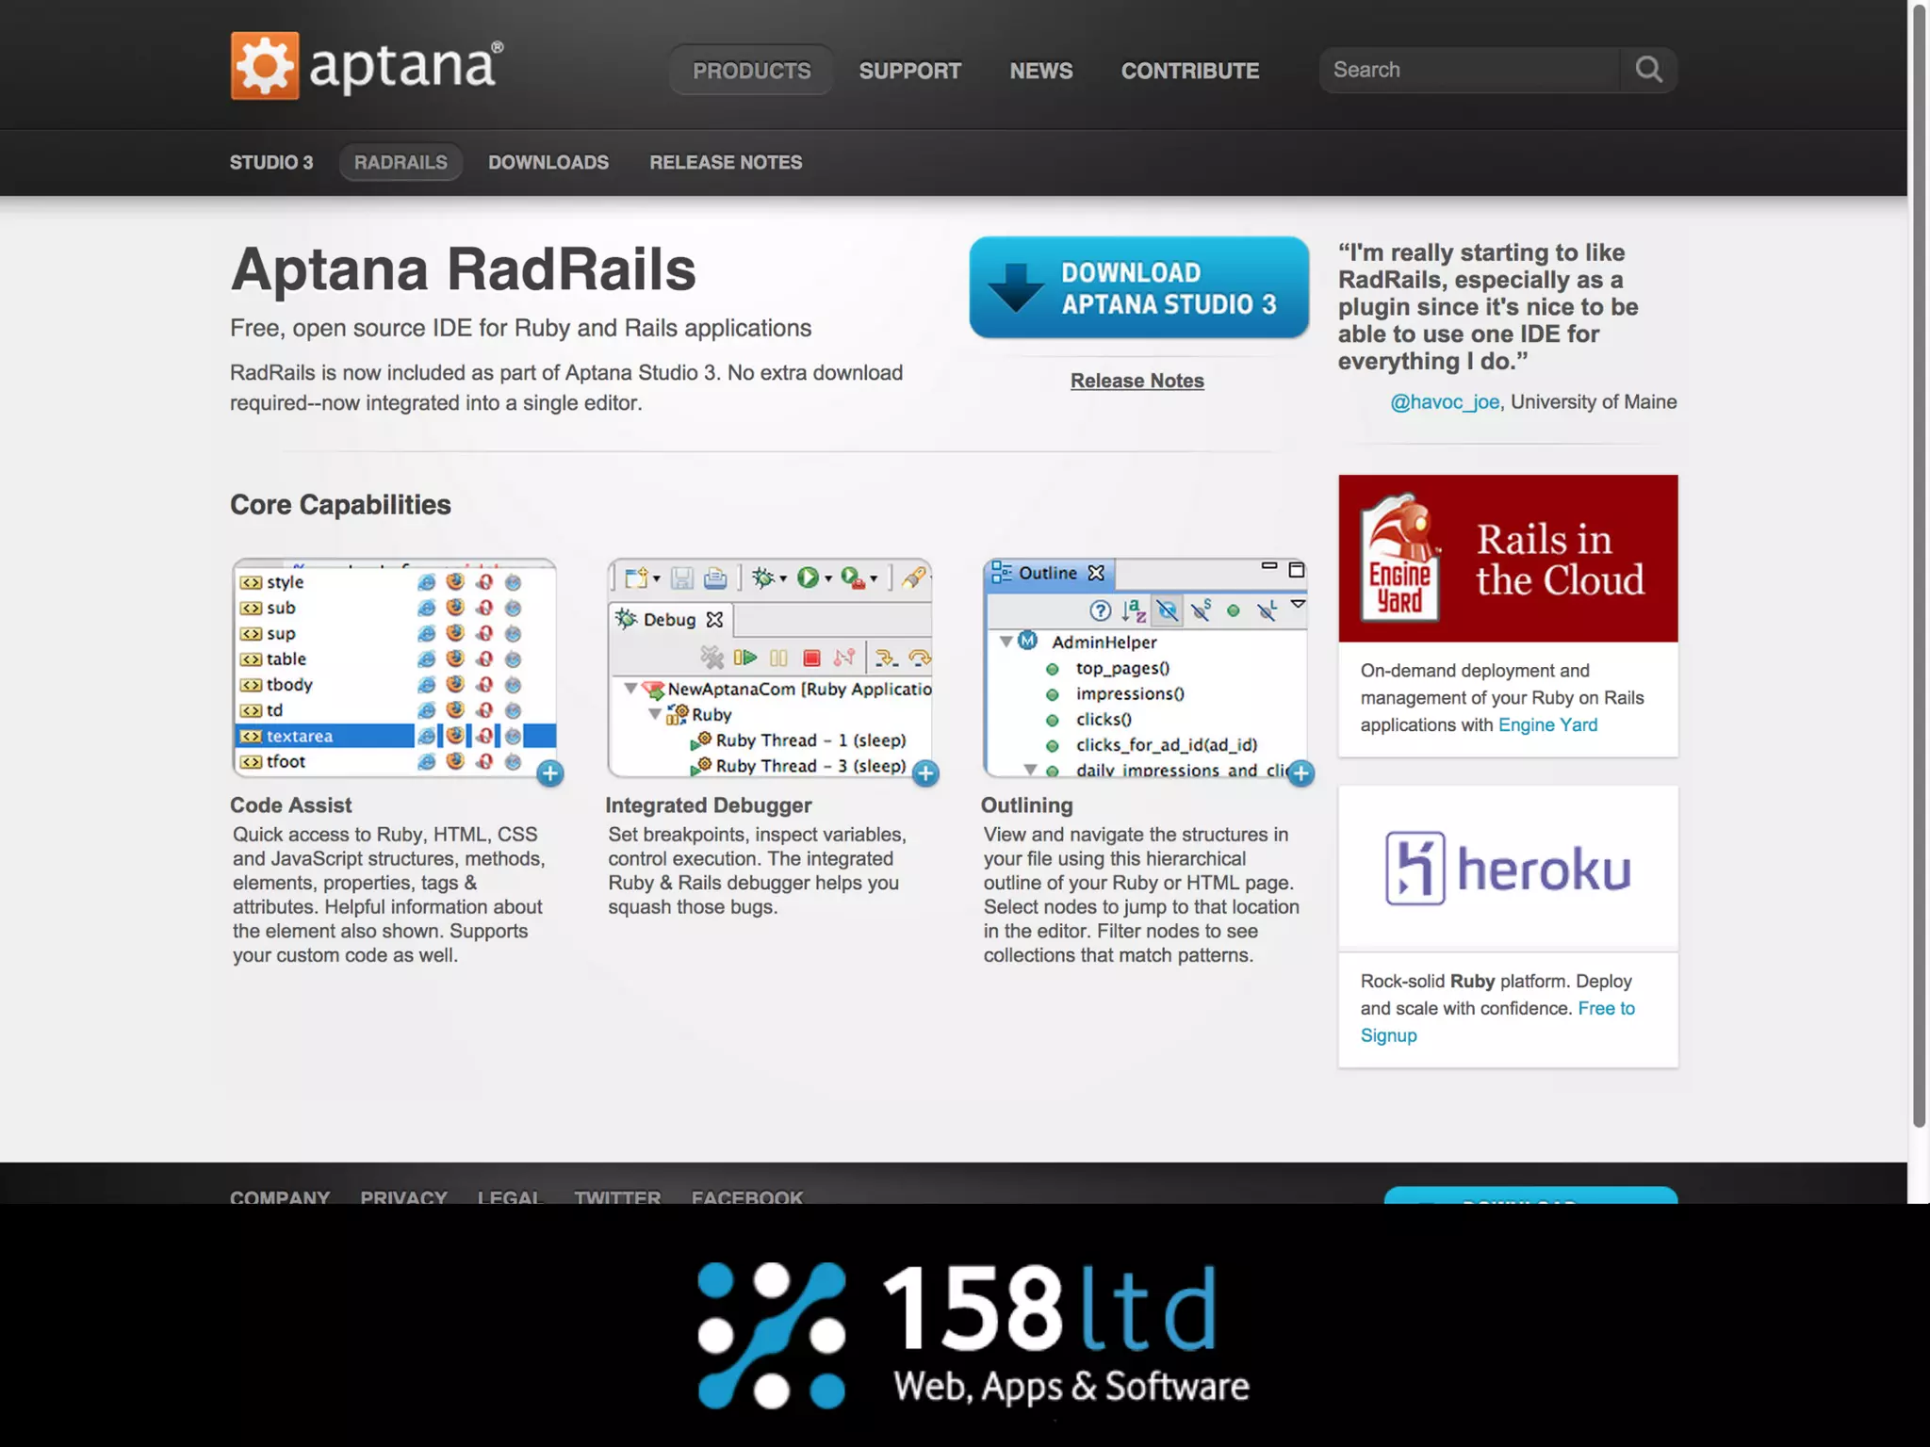Click the page vertical scrollbar
This screenshot has height=1447, width=1930.
(1919, 565)
